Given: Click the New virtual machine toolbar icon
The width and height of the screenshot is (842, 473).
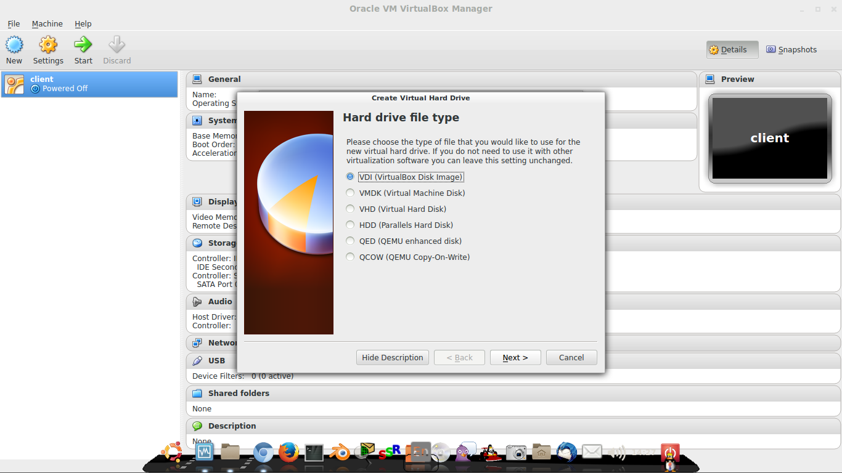Looking at the screenshot, I should 14,45.
